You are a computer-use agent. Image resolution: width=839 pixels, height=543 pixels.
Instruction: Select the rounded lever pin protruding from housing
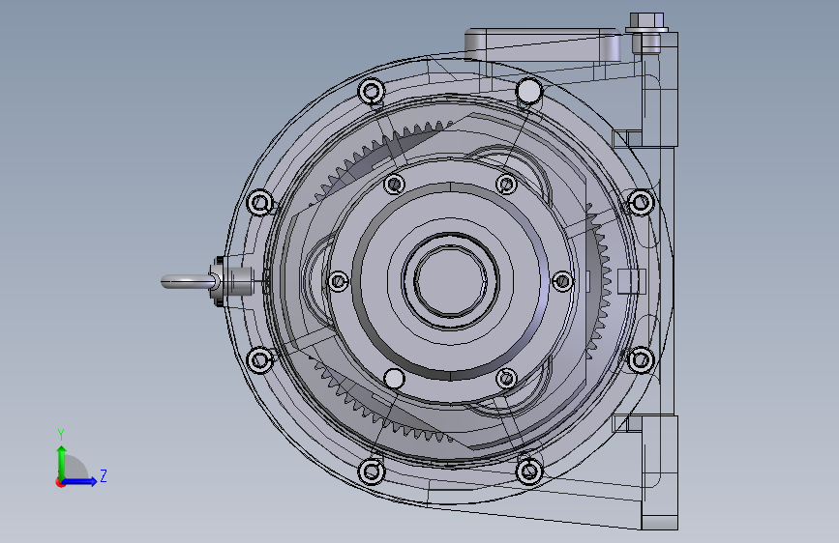pyautogui.click(x=189, y=281)
